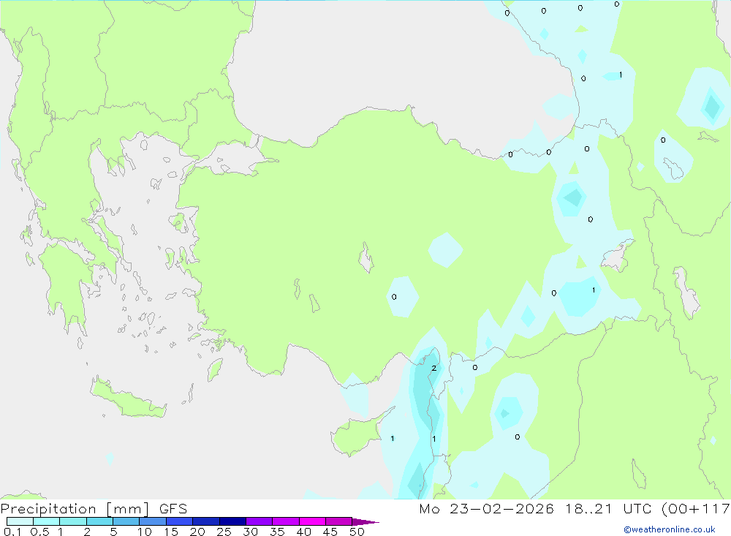Click the above-50 arrow tip of legend

(365, 522)
